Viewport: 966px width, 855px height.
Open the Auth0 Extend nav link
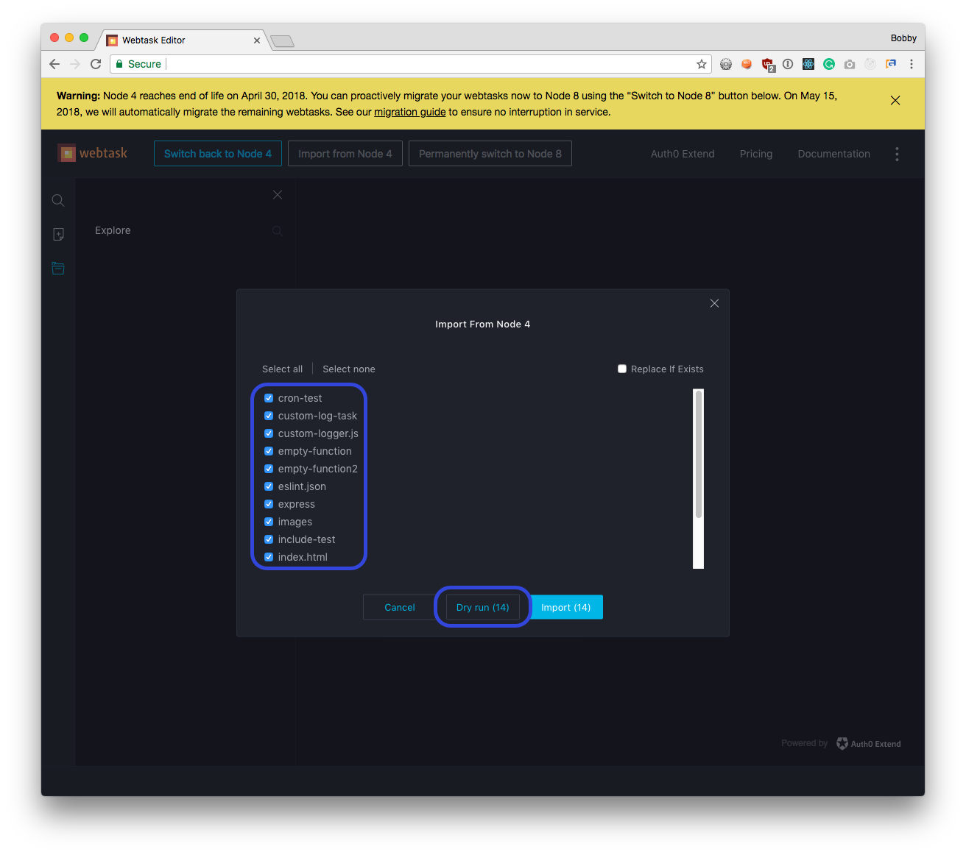pos(683,154)
